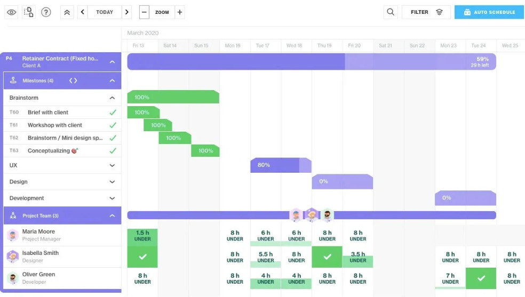
Task: Click the collapse all double-chevron icon
Action: [x=67, y=12]
